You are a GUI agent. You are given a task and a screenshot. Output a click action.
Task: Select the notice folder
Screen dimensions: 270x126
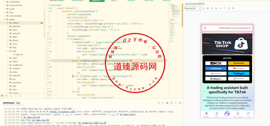pos(15,72)
